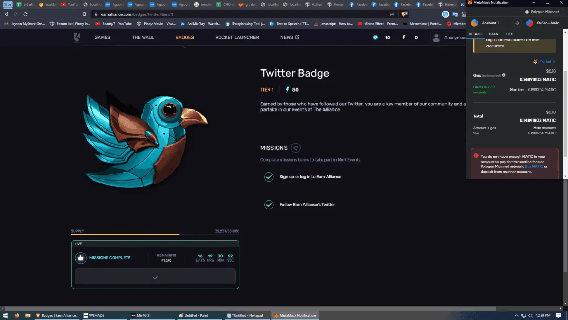This screenshot has width=568, height=320.
Task: Open ROCKET LAUNCHER nav item
Action: pos(237,37)
